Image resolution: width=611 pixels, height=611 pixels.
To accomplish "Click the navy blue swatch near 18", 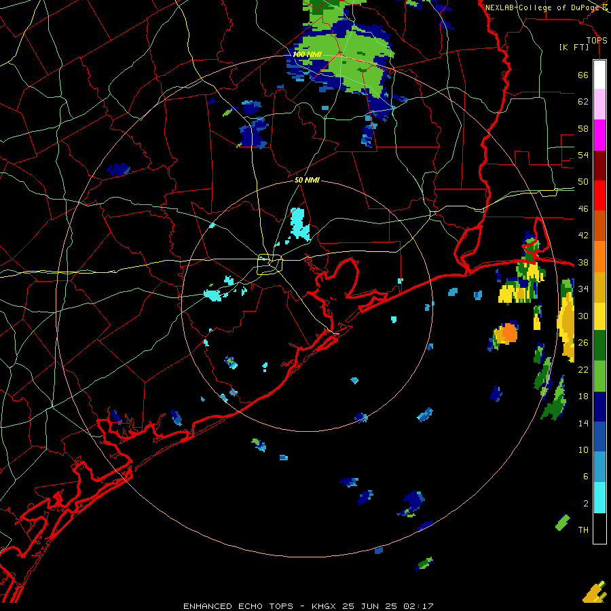I will click(x=599, y=407).
